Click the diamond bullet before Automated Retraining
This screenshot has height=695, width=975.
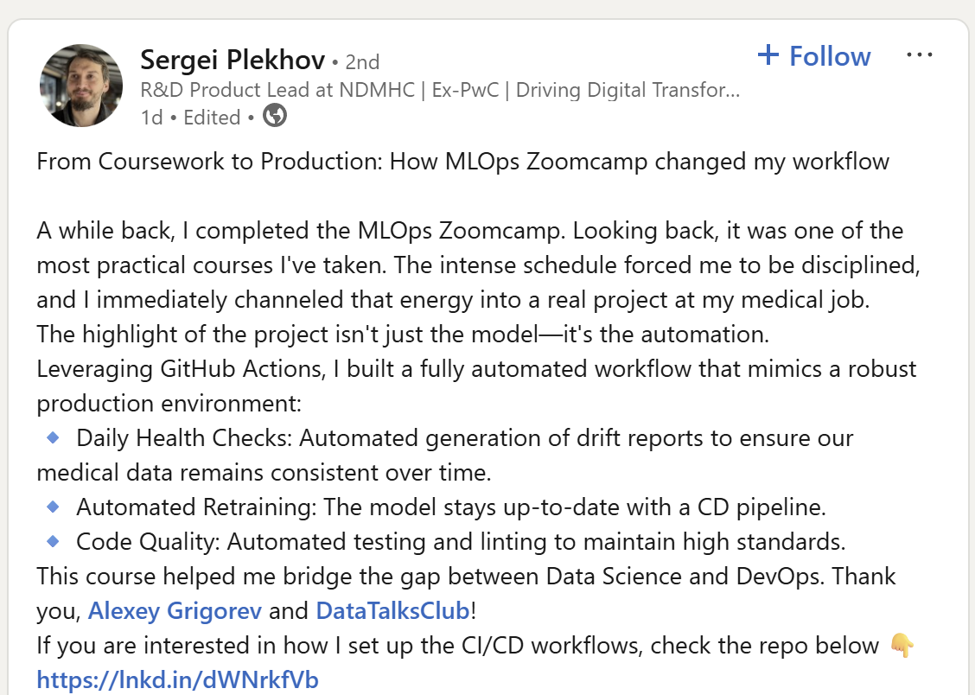pos(53,507)
